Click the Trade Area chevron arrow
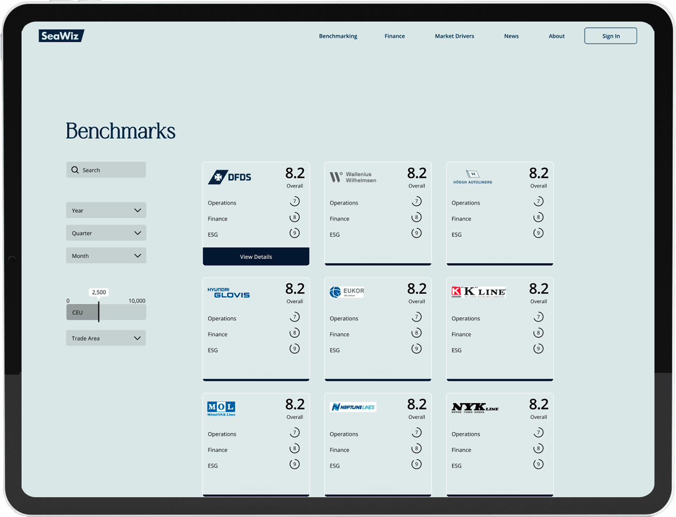 point(138,338)
